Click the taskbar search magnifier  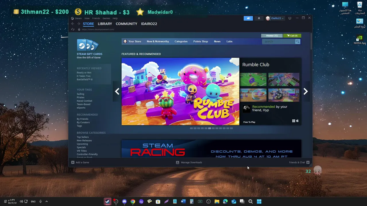point(251,201)
